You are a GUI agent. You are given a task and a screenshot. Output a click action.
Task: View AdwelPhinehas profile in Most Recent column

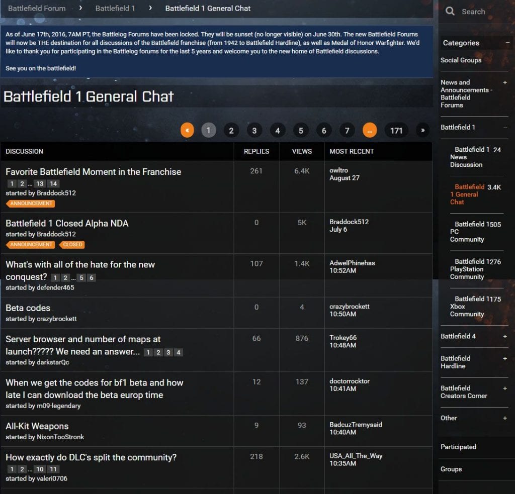click(x=352, y=263)
